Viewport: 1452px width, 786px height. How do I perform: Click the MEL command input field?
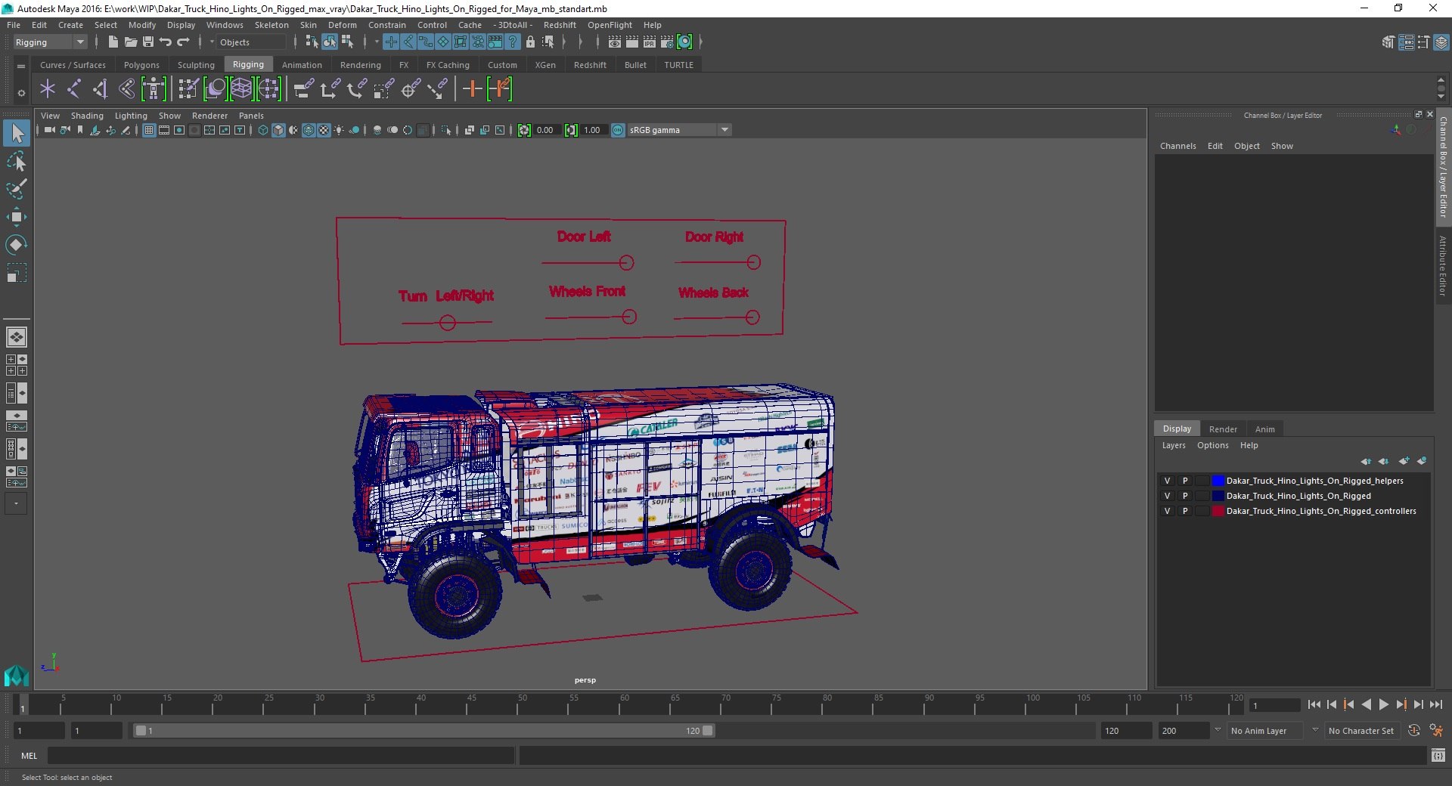click(x=281, y=755)
